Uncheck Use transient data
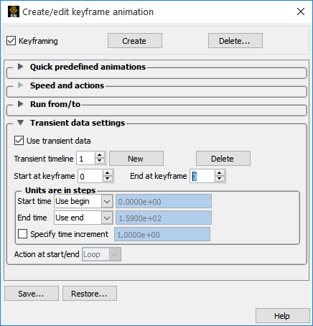Viewport: 313px width, 326px height. tap(19, 141)
